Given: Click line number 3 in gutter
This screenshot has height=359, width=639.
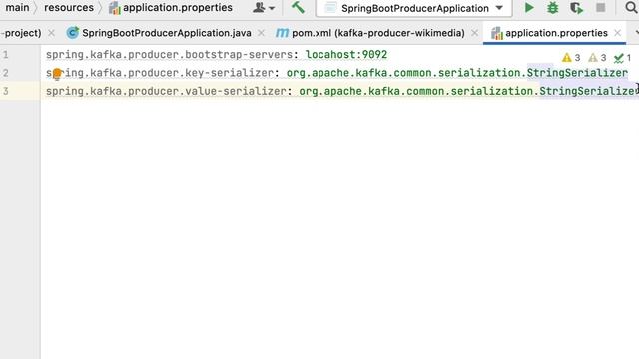Looking at the screenshot, I should tap(6, 91).
